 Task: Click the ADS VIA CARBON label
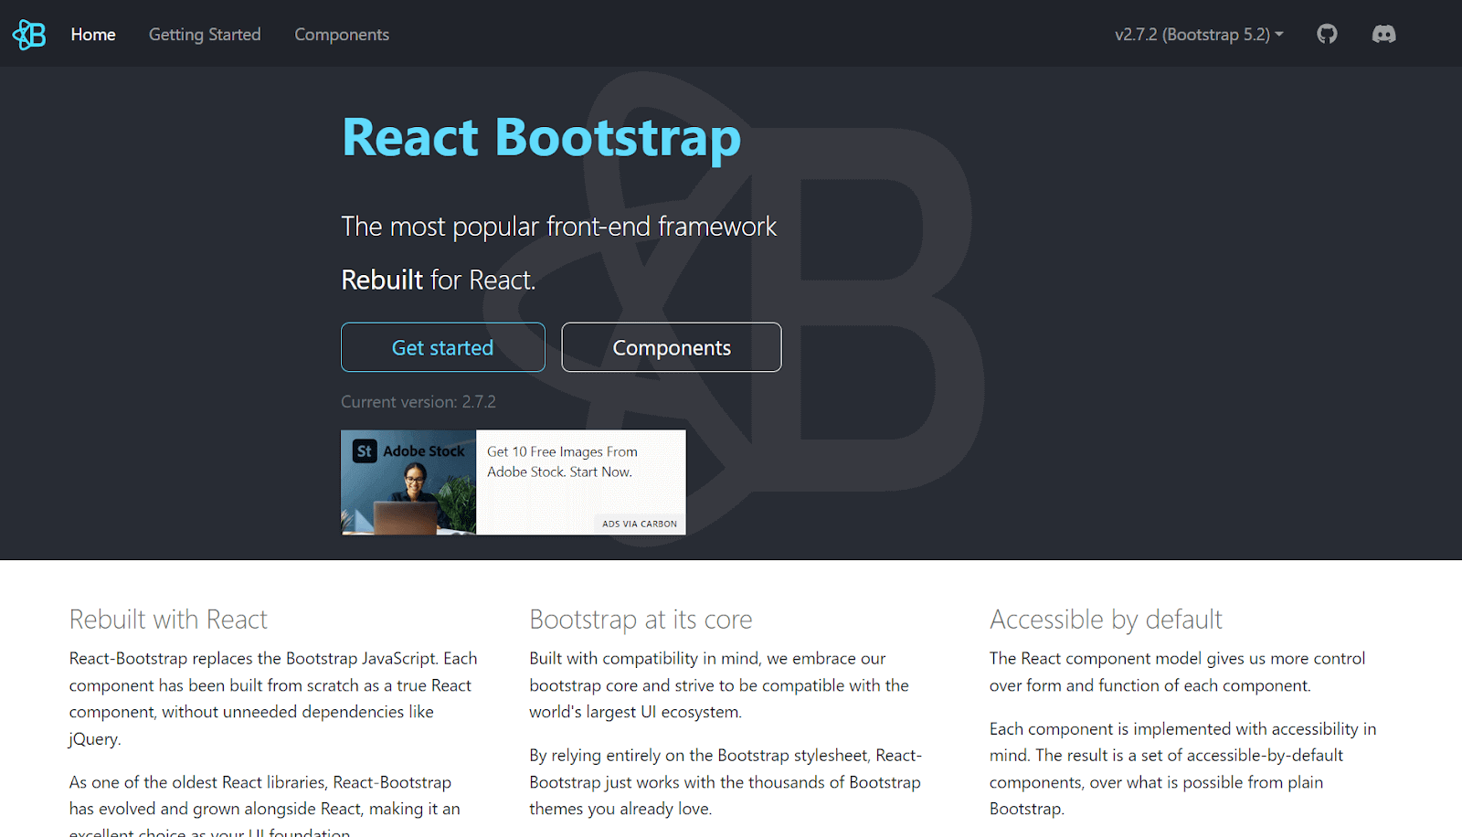click(x=639, y=523)
